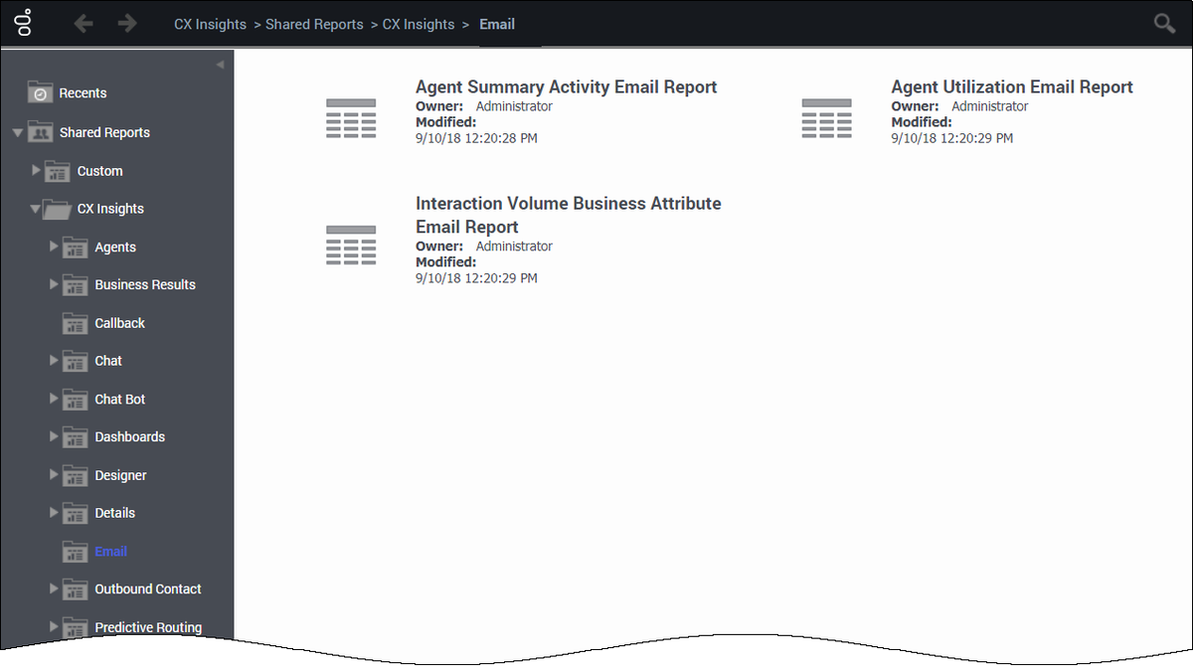Expand the Dashboards folder triangle
The image size is (1193, 666).
point(55,436)
